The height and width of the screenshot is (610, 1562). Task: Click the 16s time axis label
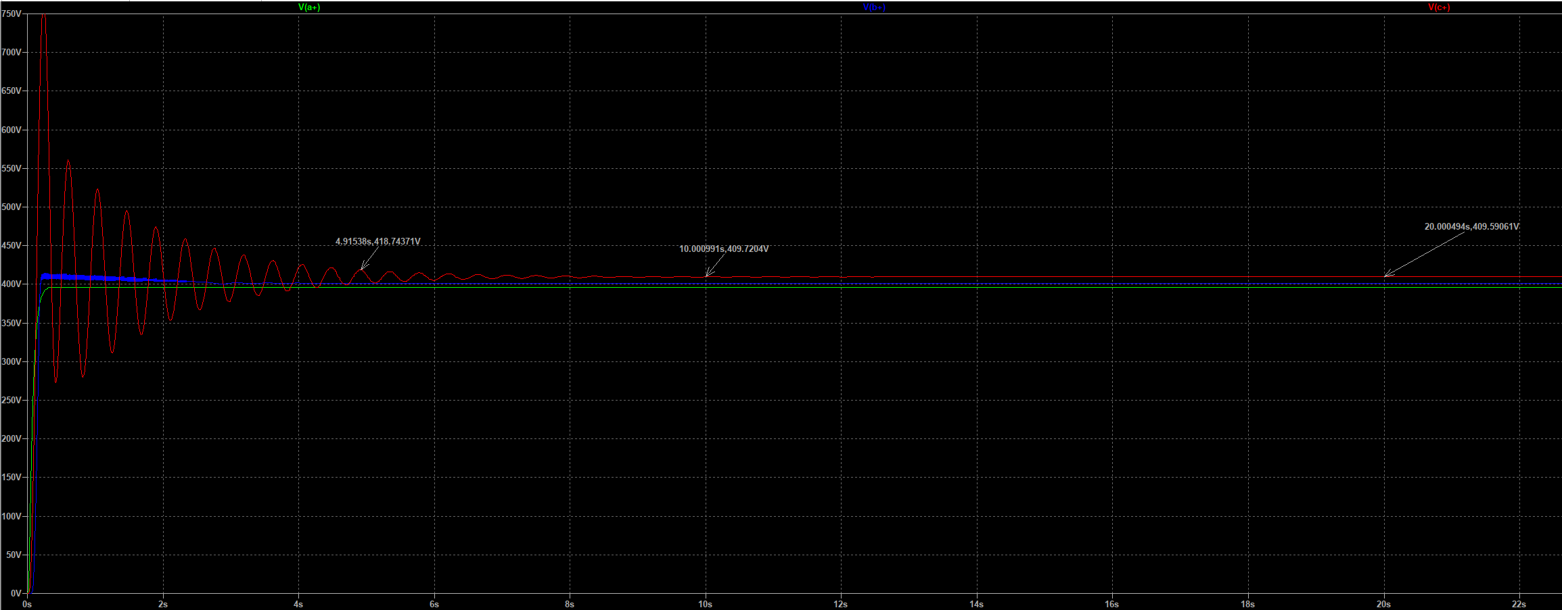pos(1111,604)
